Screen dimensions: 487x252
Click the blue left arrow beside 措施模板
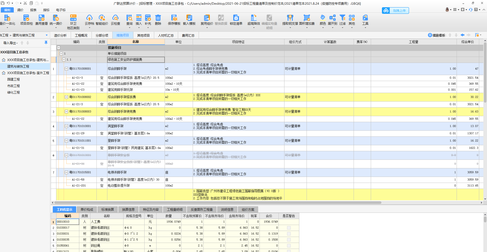click(462, 35)
